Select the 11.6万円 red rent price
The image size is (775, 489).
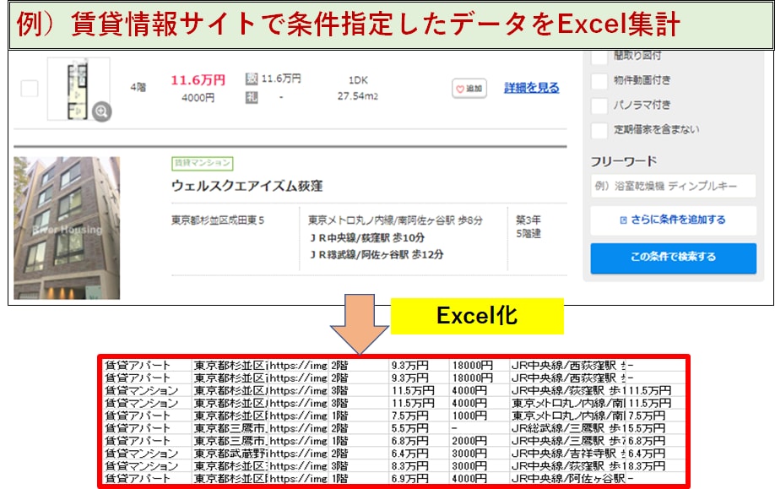(x=198, y=80)
